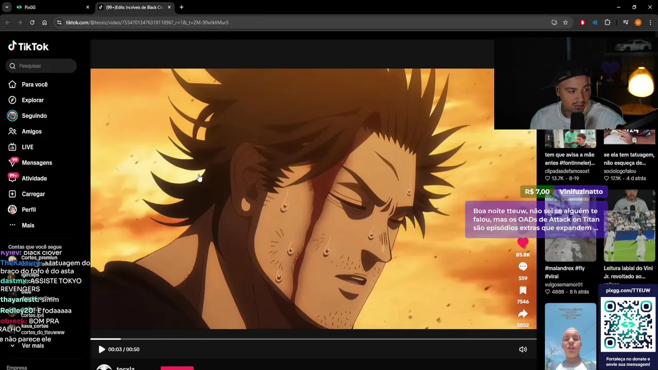This screenshot has width=658, height=370.
Task: Reload the TikTok page
Action: [32, 23]
